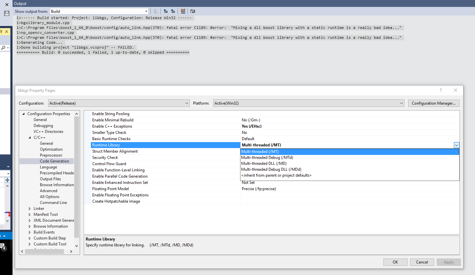Clear all output messages

183,11
